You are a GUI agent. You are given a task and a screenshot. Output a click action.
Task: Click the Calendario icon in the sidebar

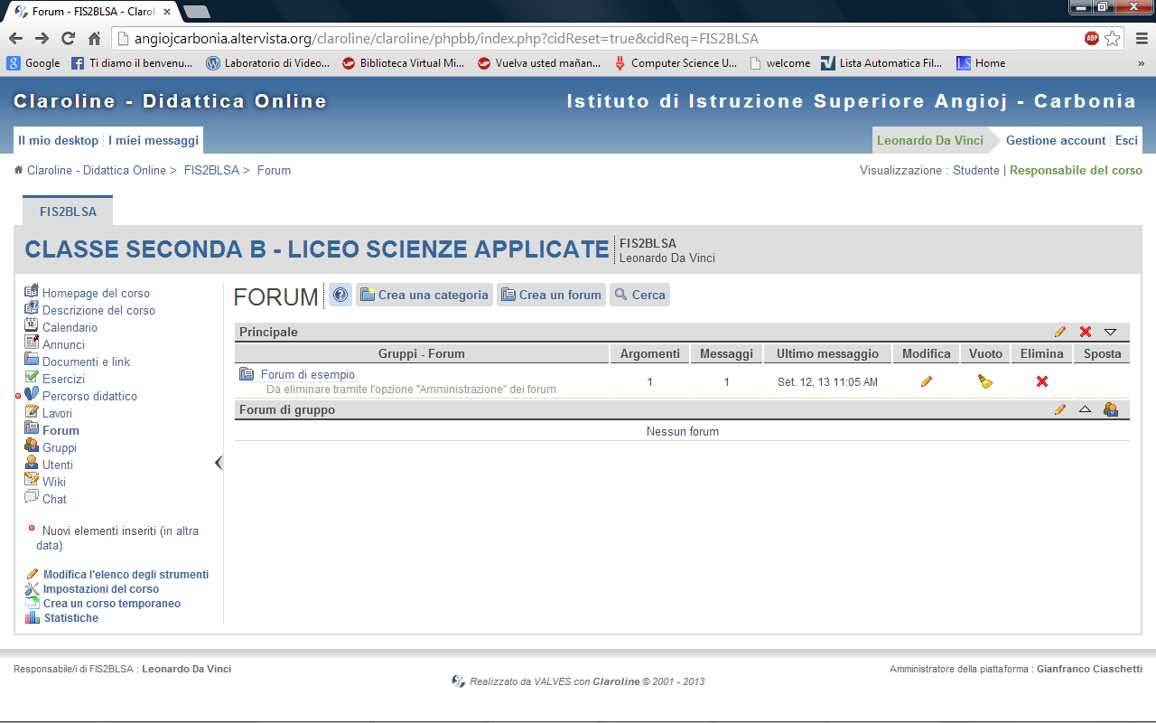32,325
